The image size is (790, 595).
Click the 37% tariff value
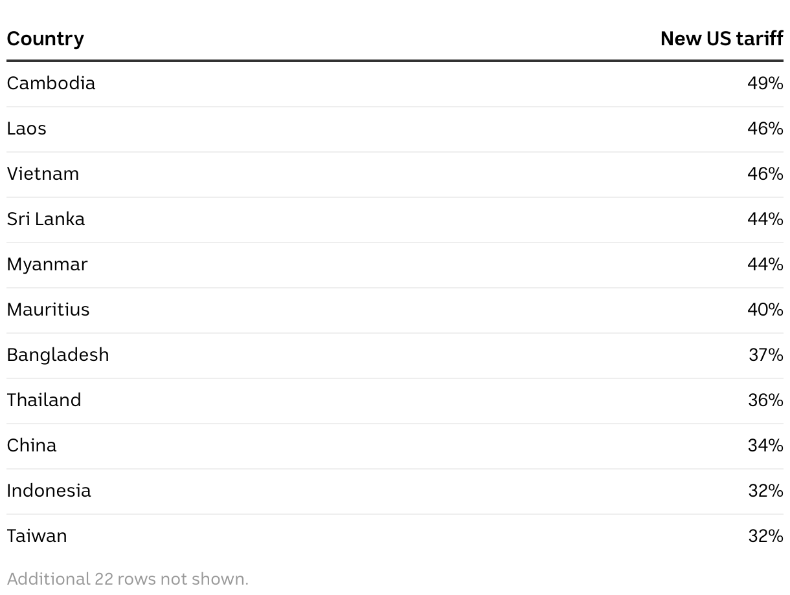click(x=765, y=355)
